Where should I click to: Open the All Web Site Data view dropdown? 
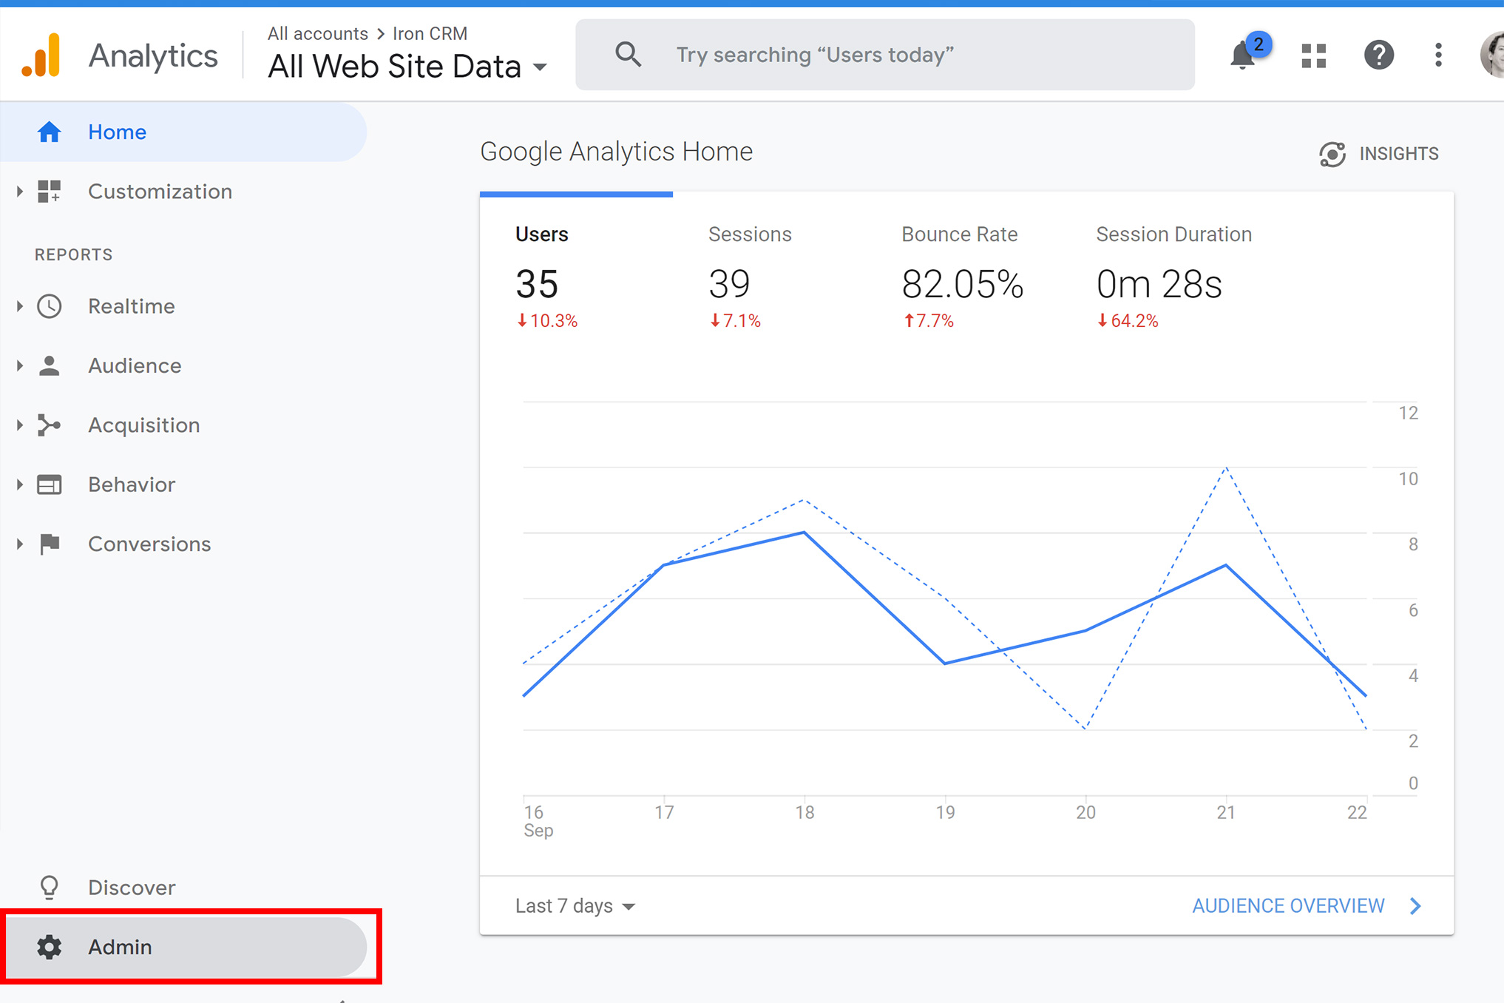407,67
